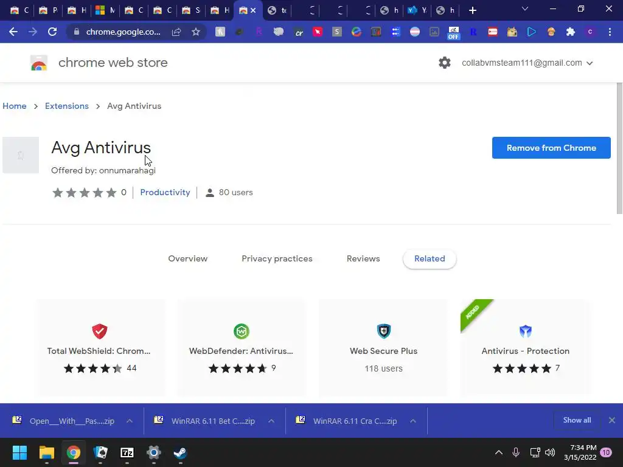Screen dimensions: 623x467
Task: Click the page vertical scrollbar
Action: click(619, 149)
